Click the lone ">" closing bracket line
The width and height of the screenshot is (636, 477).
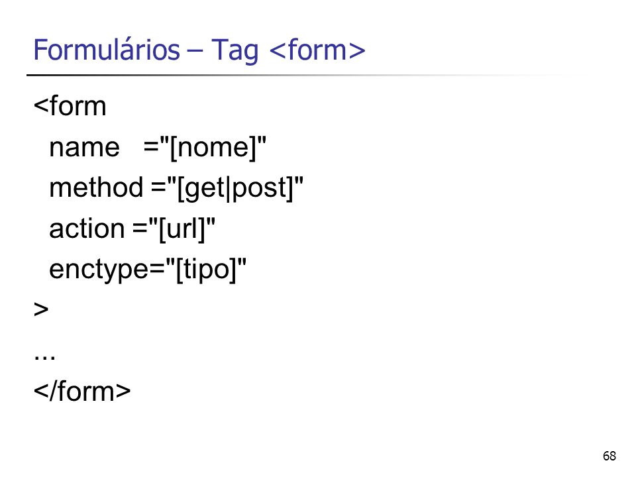[x=41, y=309]
